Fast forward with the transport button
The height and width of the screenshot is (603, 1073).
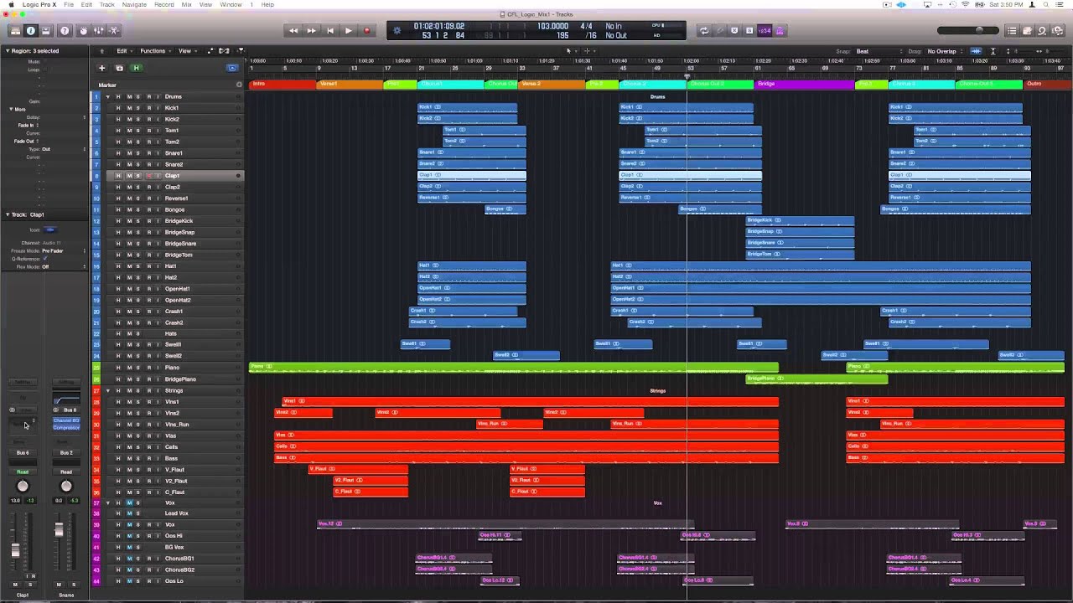click(311, 31)
